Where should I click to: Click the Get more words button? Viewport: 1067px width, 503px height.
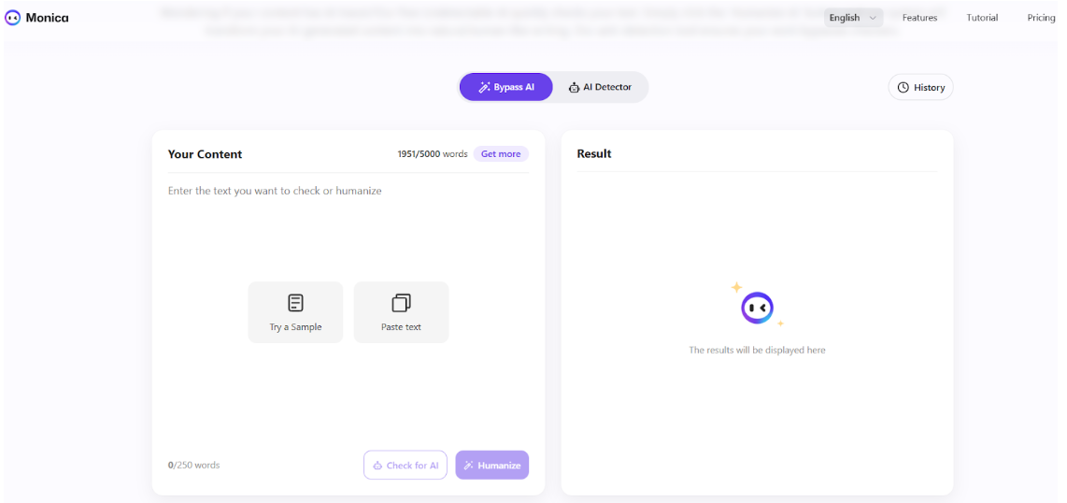(x=501, y=154)
